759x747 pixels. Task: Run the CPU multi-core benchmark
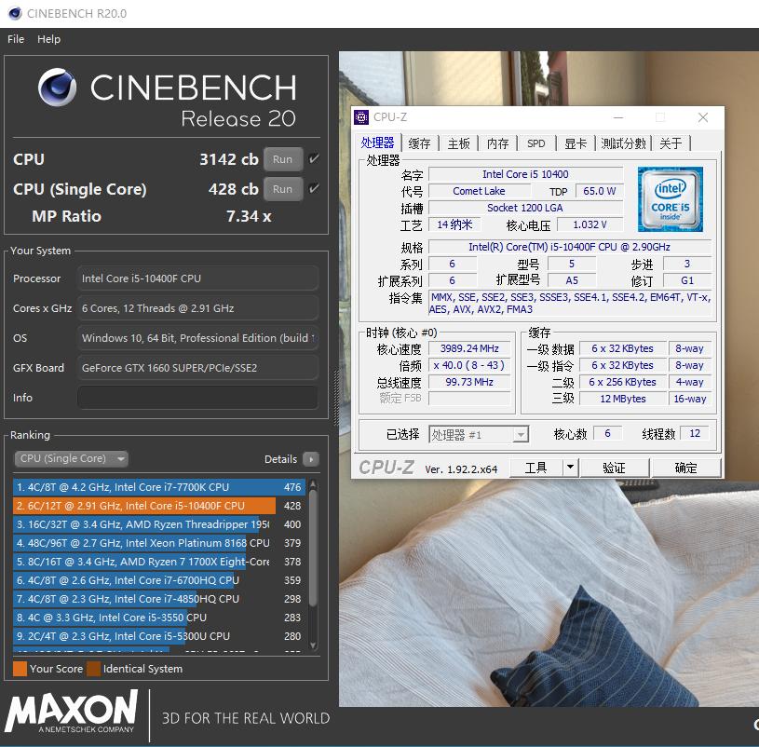tap(283, 159)
